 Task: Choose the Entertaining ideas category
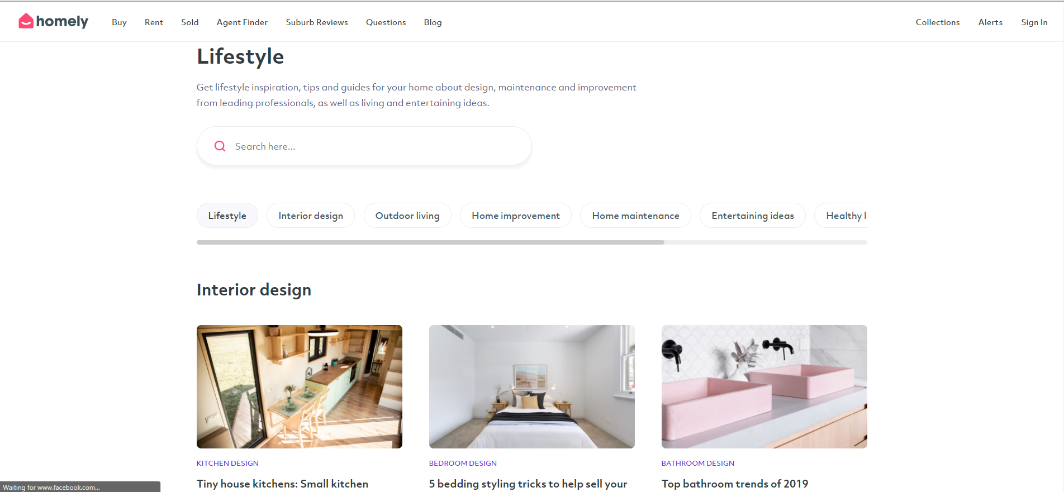[x=753, y=216]
